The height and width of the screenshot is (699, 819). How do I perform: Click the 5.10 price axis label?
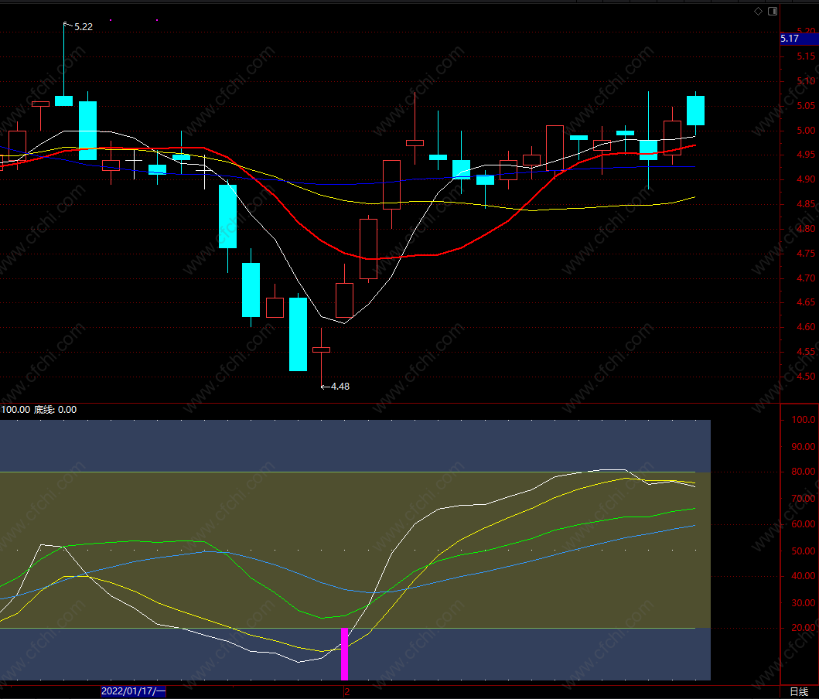[x=806, y=81]
